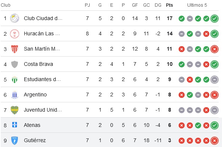Click San Martín red-striped shield crest

15,49
